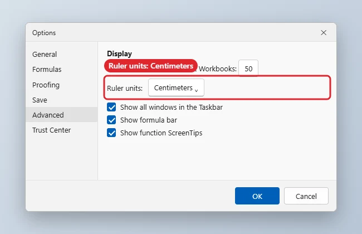Confirm settings with the OK button
This screenshot has width=362, height=234.
click(257, 196)
